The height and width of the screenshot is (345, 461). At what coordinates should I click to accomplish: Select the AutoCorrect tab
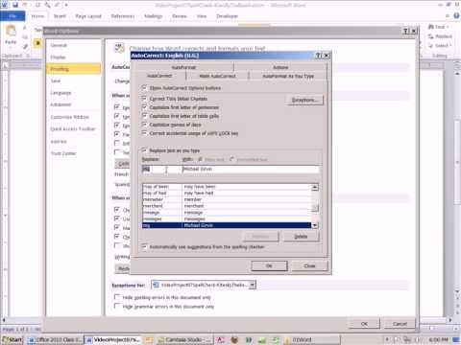click(x=159, y=76)
